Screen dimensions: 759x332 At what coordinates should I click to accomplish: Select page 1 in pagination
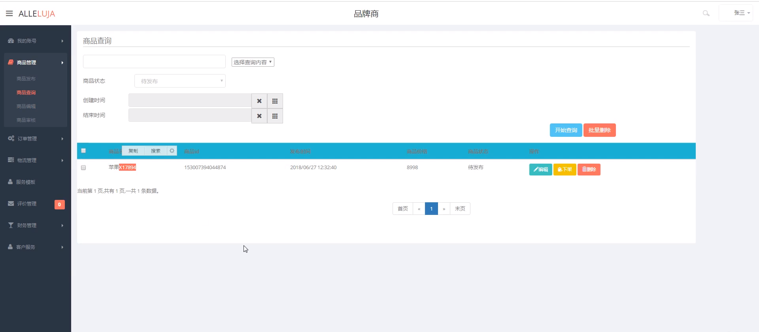pyautogui.click(x=431, y=209)
